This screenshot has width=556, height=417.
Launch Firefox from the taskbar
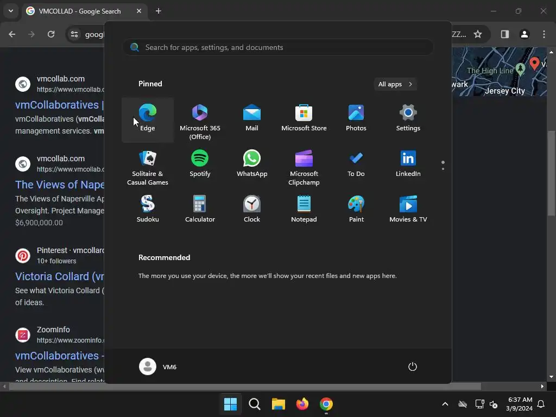pos(302,404)
